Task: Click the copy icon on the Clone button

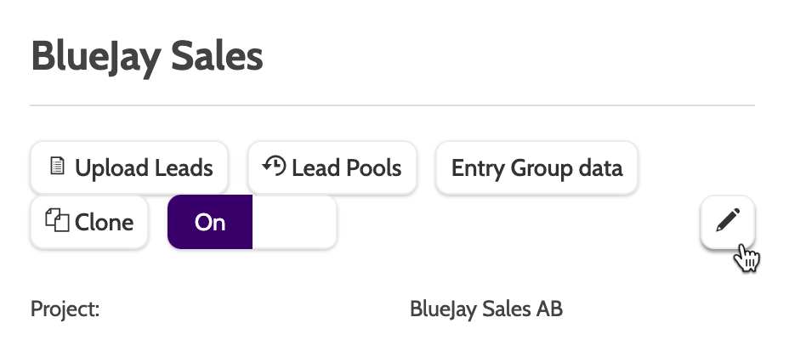Action: pos(56,222)
